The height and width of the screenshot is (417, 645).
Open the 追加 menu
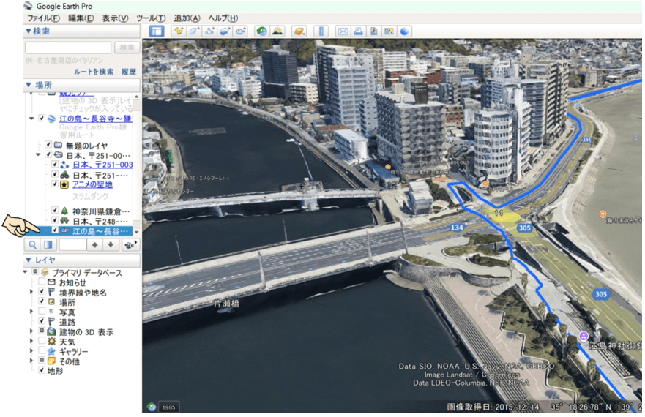[x=187, y=18]
